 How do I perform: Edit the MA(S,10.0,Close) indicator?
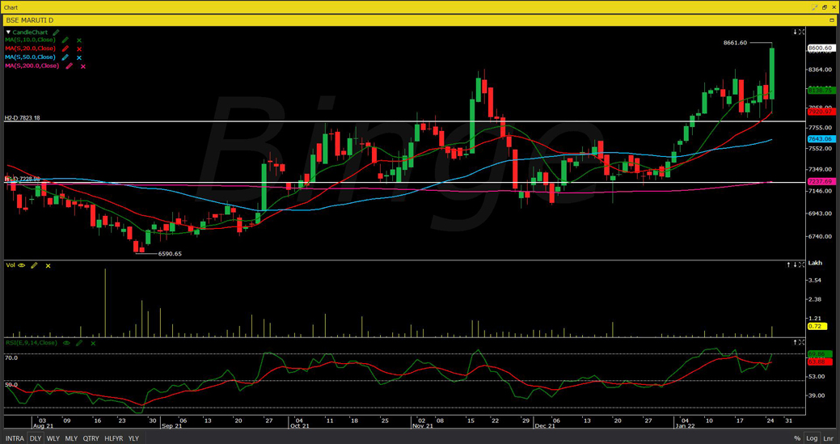[x=65, y=40]
